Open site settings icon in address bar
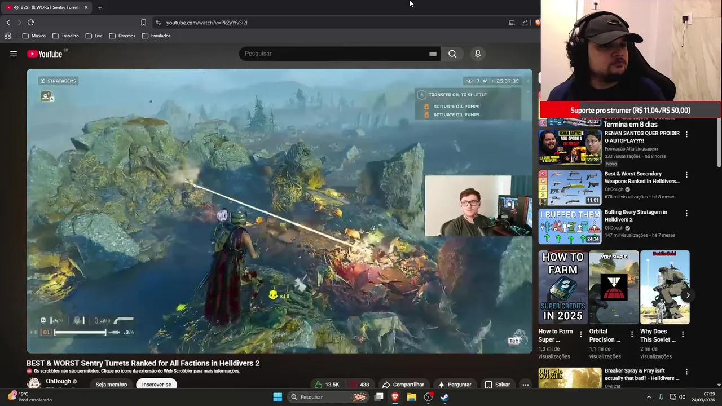Viewport: 722px width, 406px height. [158, 23]
